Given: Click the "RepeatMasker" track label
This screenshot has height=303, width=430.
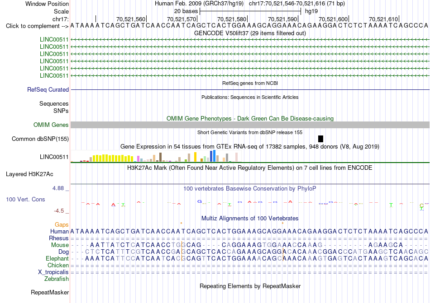Looking at the screenshot, I should click(50, 293).
